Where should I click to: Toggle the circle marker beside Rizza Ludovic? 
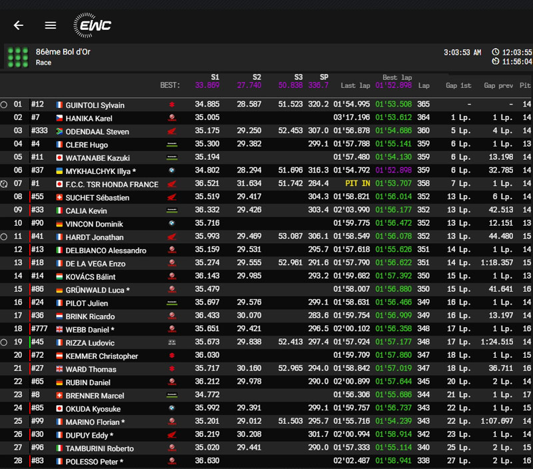click(5, 342)
